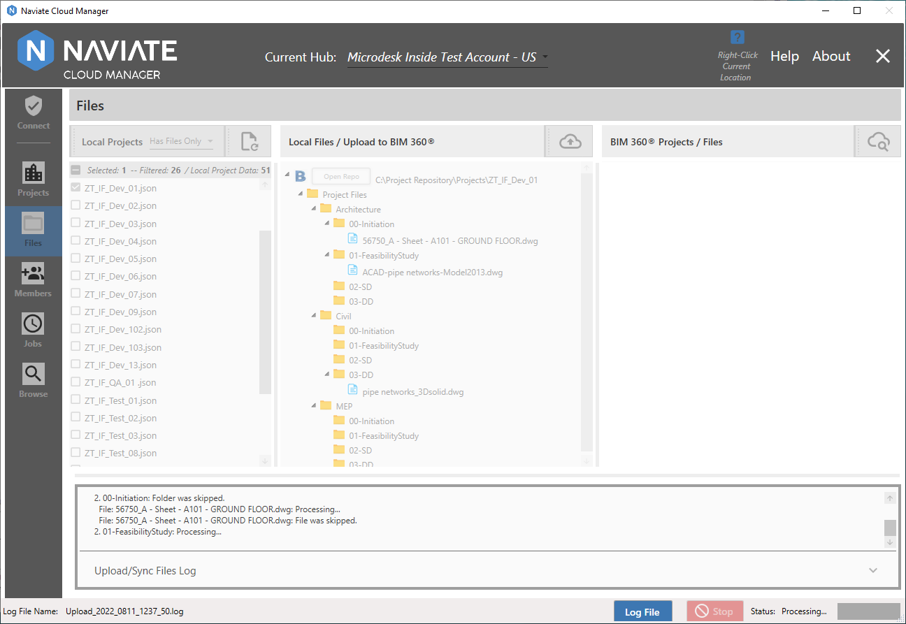Screen dimensions: 906x624
Task: Select the 02-SD folder under Architecture
Action: [360, 286]
